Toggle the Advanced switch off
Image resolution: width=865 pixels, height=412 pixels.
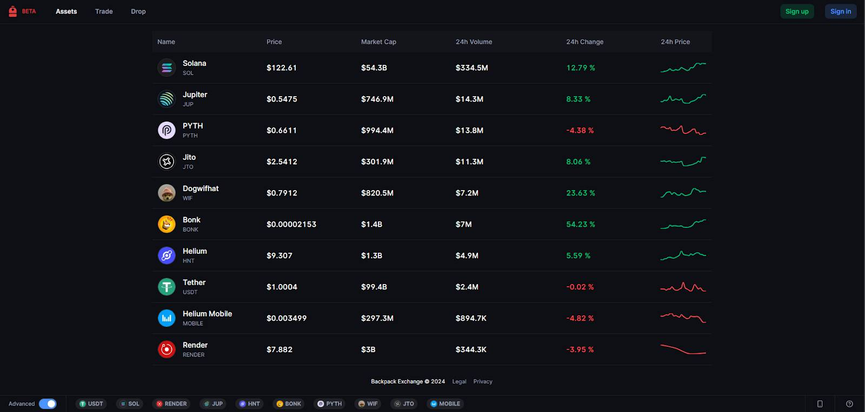click(48, 404)
